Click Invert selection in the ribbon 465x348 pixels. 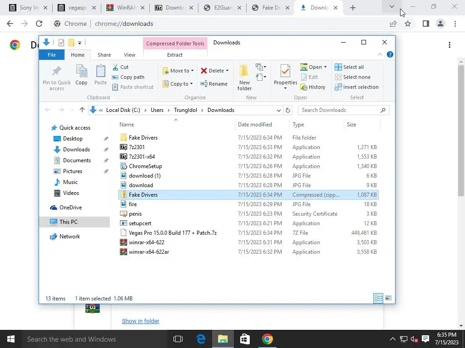click(x=357, y=87)
